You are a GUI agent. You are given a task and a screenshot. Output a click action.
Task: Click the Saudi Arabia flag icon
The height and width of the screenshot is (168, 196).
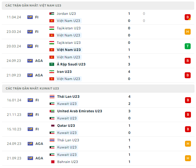pos(52,64)
